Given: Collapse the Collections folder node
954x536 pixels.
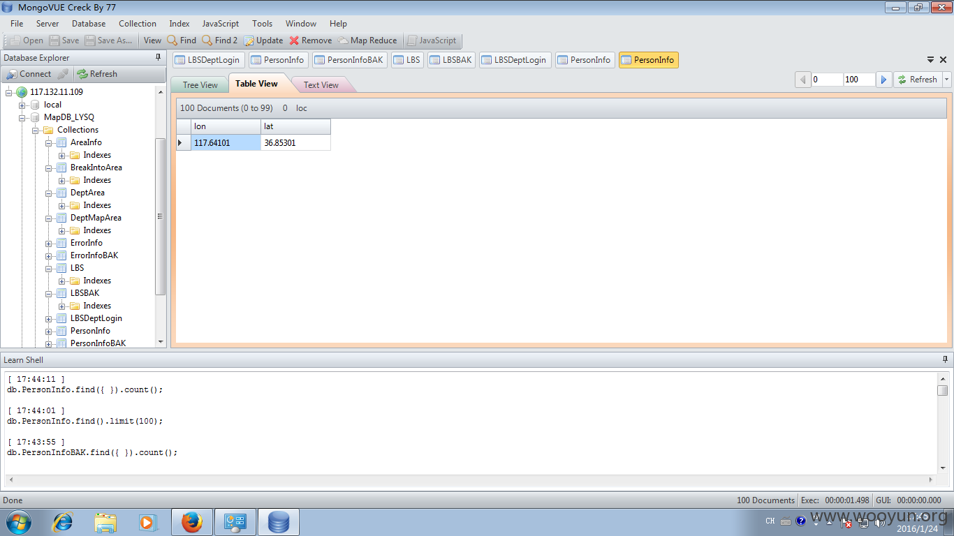Looking at the screenshot, I should click(35, 130).
